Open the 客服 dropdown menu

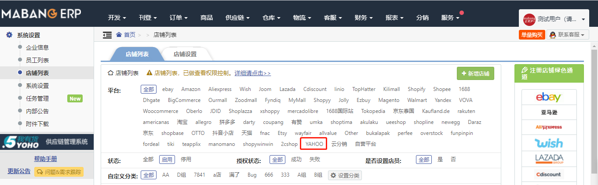click(x=333, y=18)
